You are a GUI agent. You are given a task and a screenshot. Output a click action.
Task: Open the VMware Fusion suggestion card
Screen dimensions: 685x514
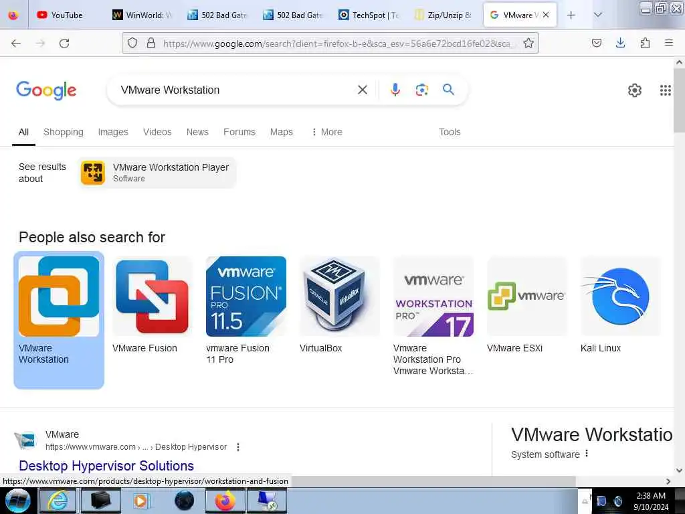152,306
